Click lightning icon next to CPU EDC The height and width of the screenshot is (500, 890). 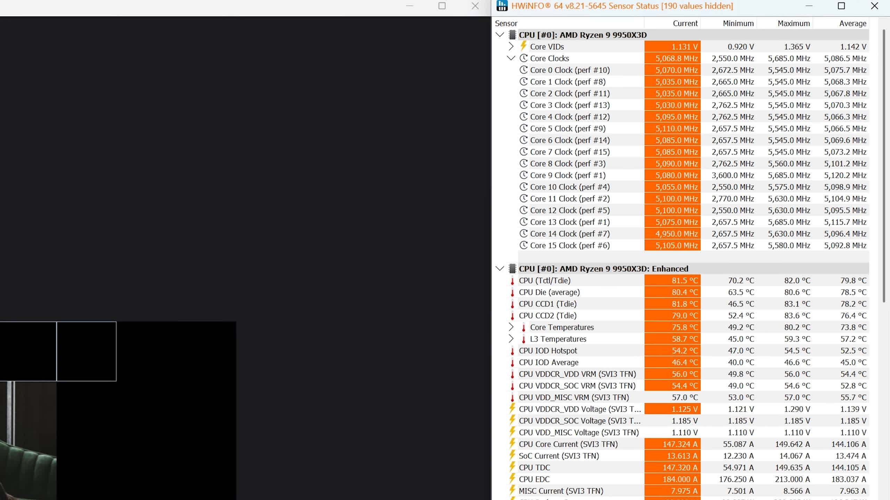click(x=512, y=479)
